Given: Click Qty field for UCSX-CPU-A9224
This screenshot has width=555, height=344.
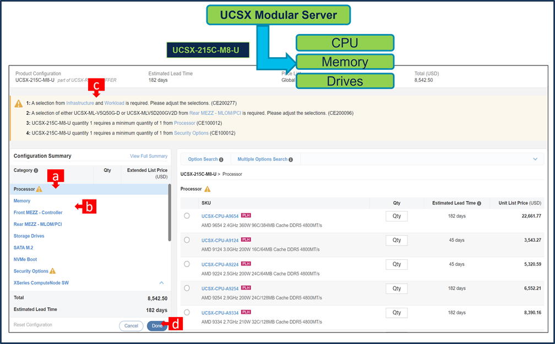Looking at the screenshot, I should coord(396,264).
